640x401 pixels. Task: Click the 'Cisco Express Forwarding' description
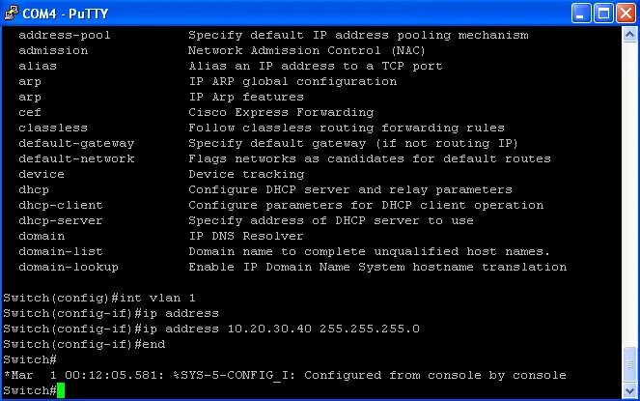tap(281, 112)
